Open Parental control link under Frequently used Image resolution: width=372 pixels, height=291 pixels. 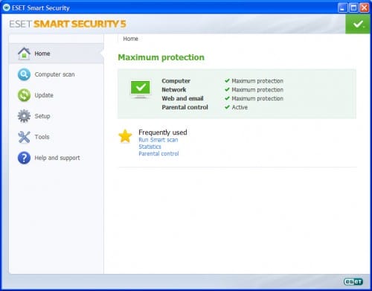click(x=158, y=154)
